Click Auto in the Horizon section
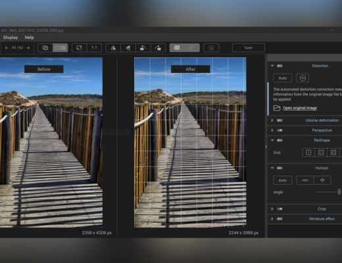This screenshot has height=263, width=342. [283, 180]
